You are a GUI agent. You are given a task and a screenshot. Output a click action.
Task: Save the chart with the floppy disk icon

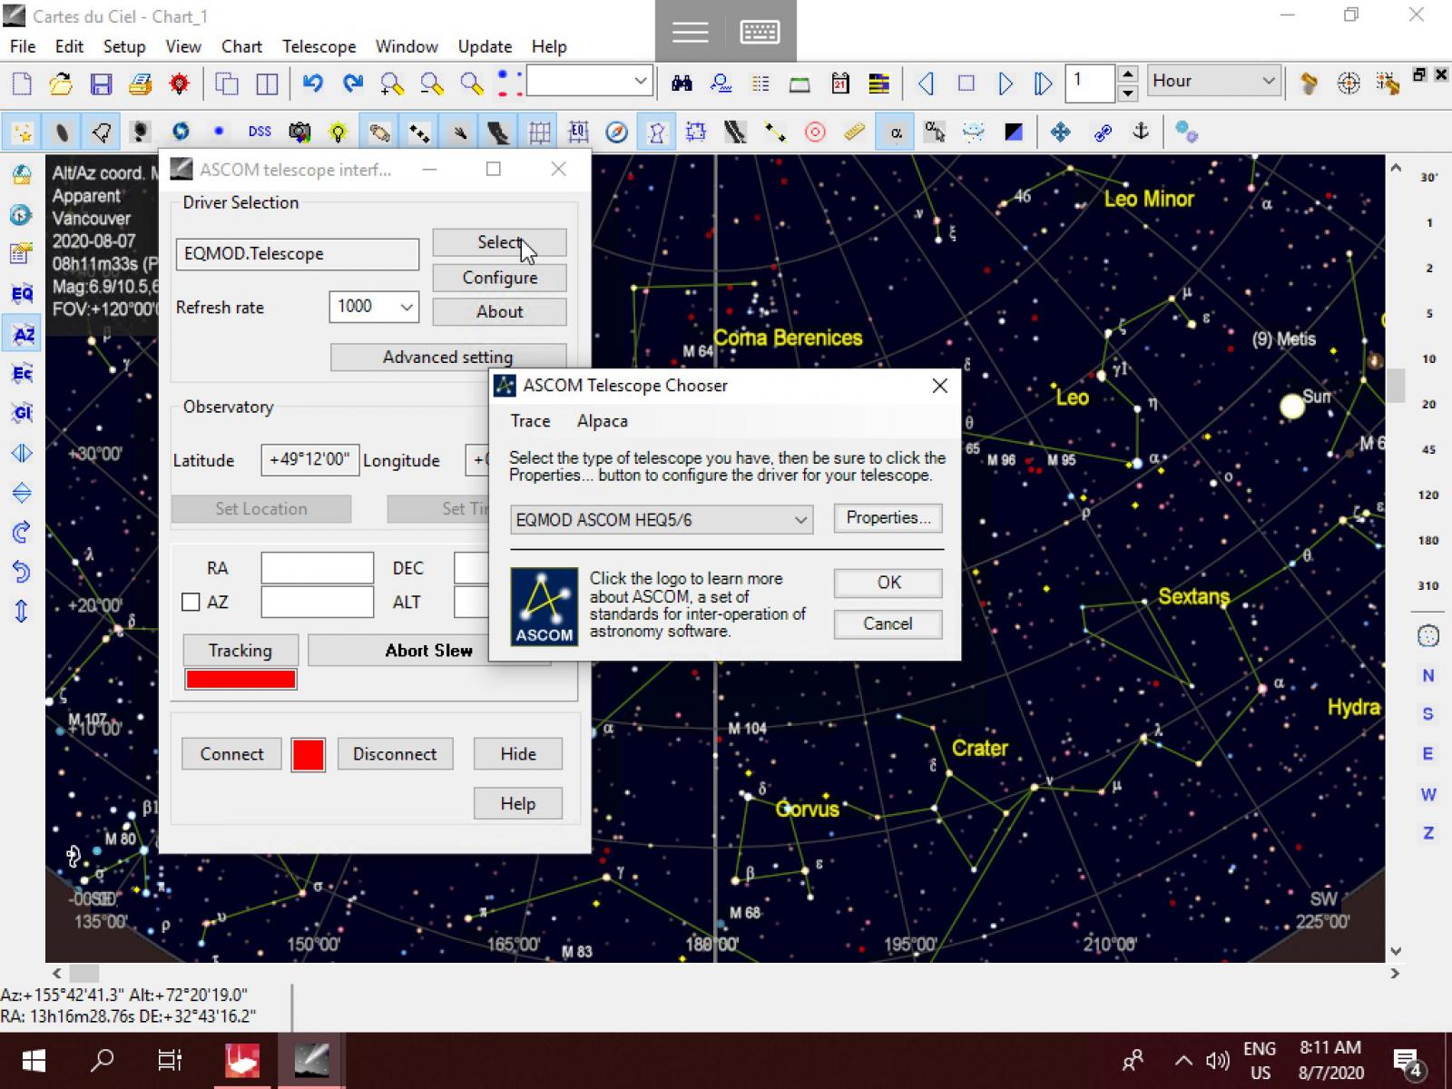click(x=101, y=83)
